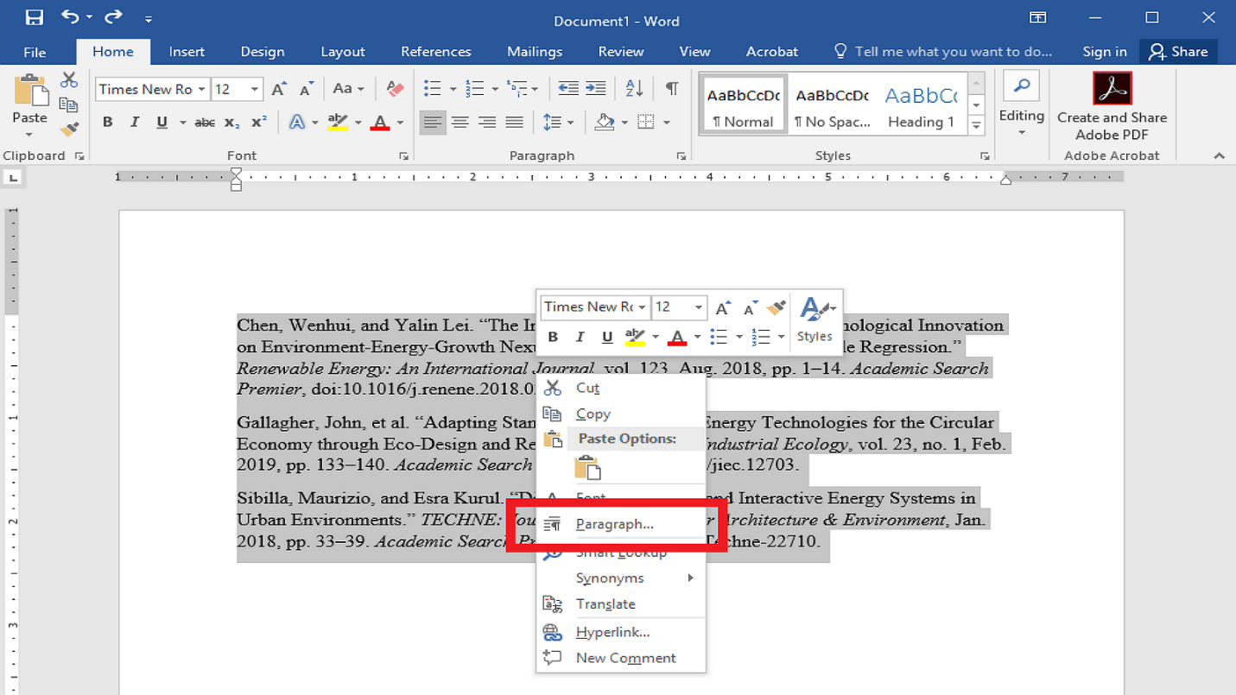Open Synonyms submenu in context menu
The height and width of the screenshot is (695, 1236).
621,578
